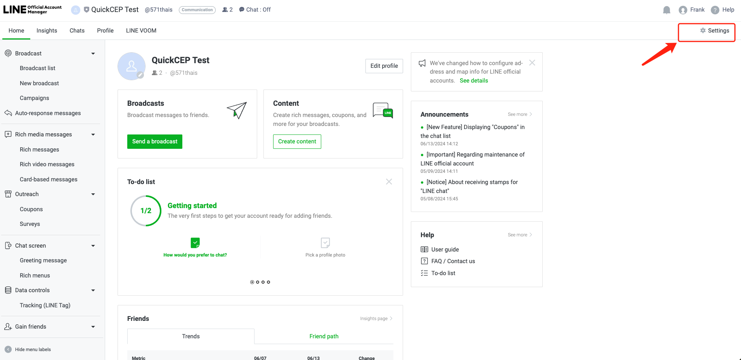Open the Profile tab
This screenshot has height=360, width=741.
[105, 31]
